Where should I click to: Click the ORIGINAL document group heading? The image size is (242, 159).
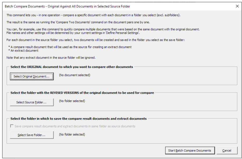pos(72,67)
